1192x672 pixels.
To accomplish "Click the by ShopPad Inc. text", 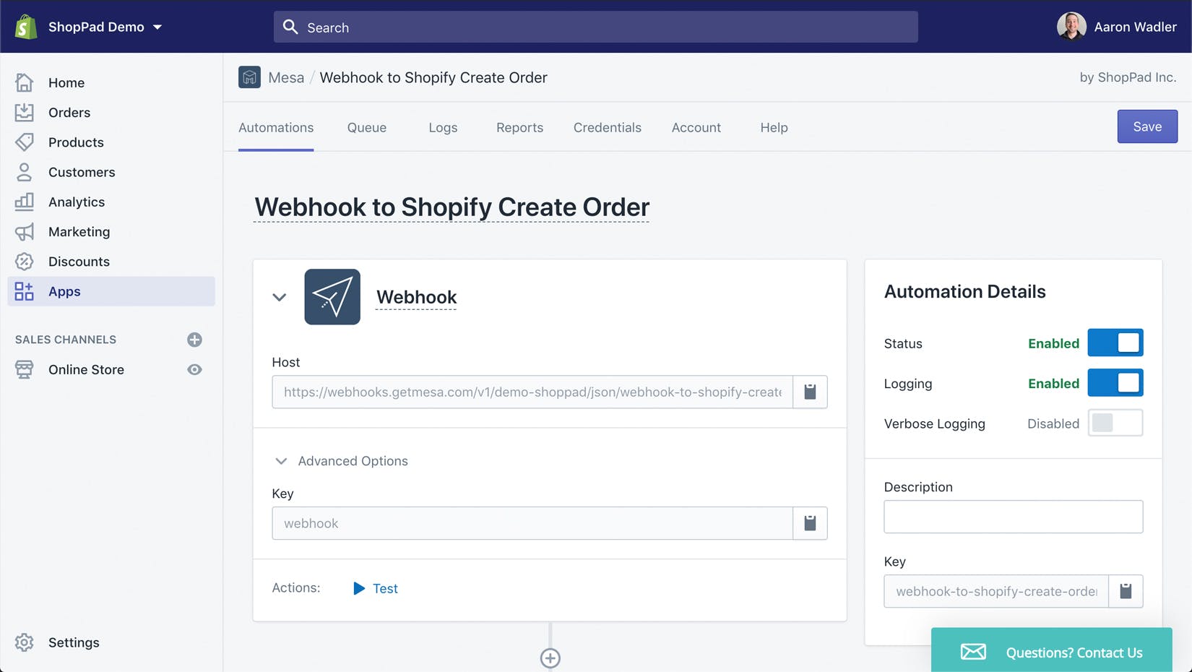I will (1128, 77).
